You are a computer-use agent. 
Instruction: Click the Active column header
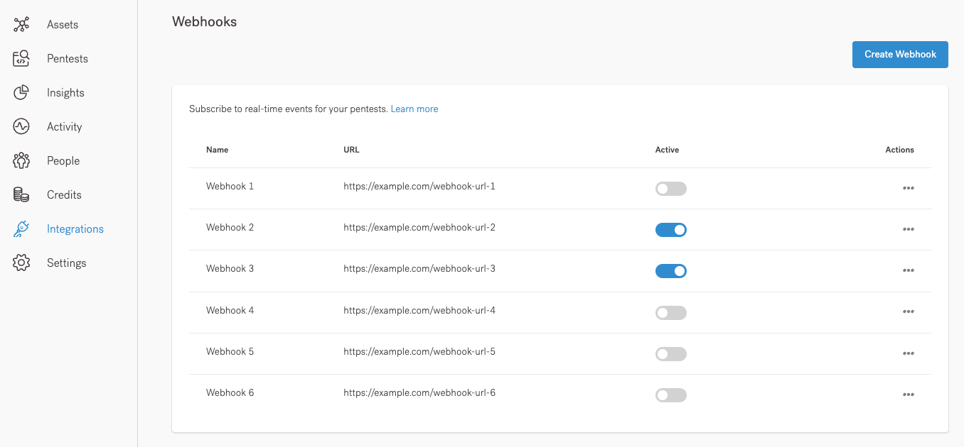tap(667, 150)
